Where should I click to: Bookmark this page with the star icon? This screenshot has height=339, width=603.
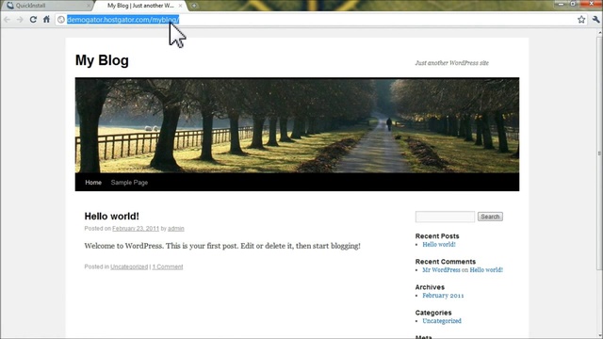coord(581,19)
